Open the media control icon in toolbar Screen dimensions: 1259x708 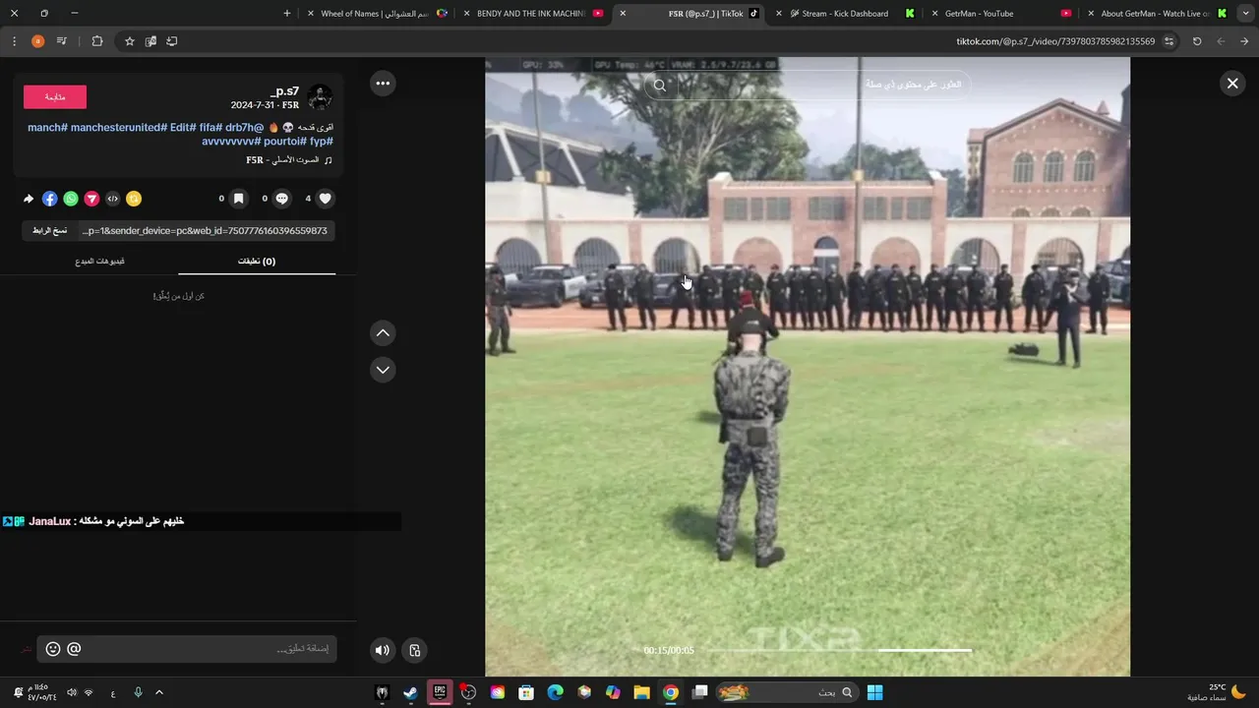pyautogui.click(x=62, y=41)
